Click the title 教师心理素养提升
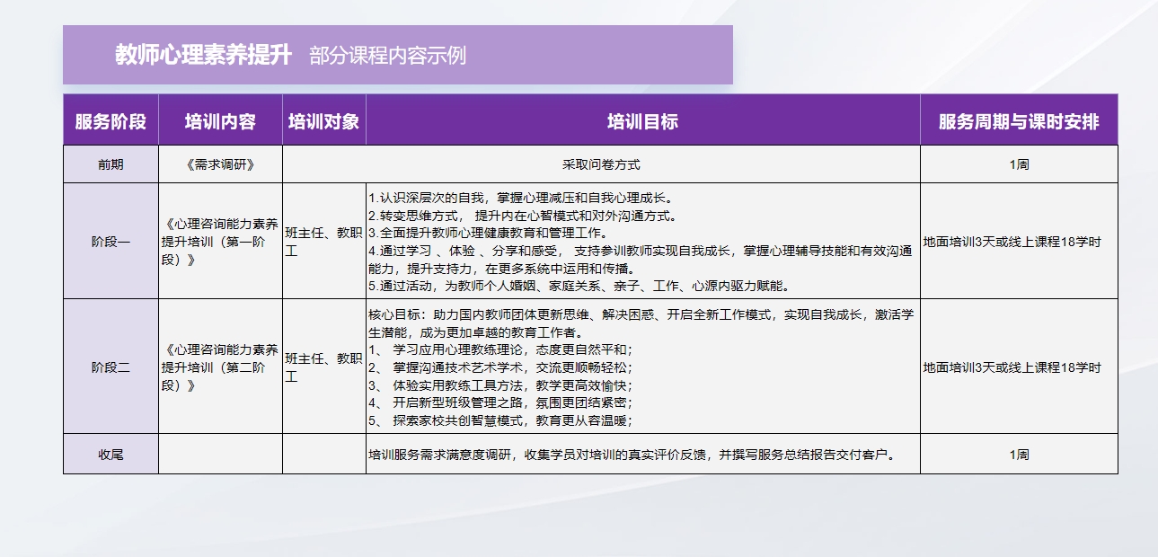 point(204,55)
